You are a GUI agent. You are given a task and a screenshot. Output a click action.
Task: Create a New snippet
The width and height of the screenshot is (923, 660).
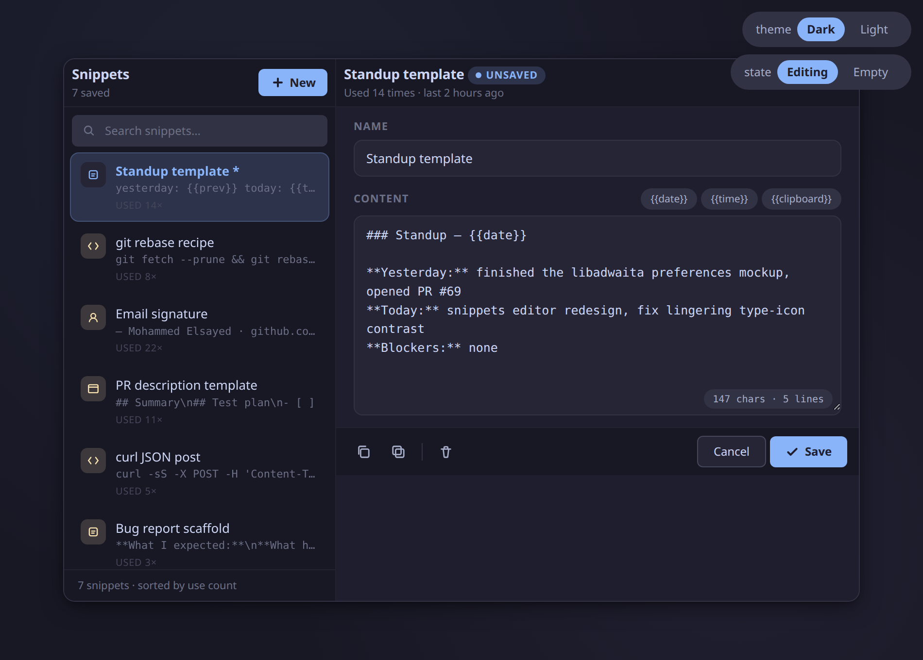pos(293,82)
